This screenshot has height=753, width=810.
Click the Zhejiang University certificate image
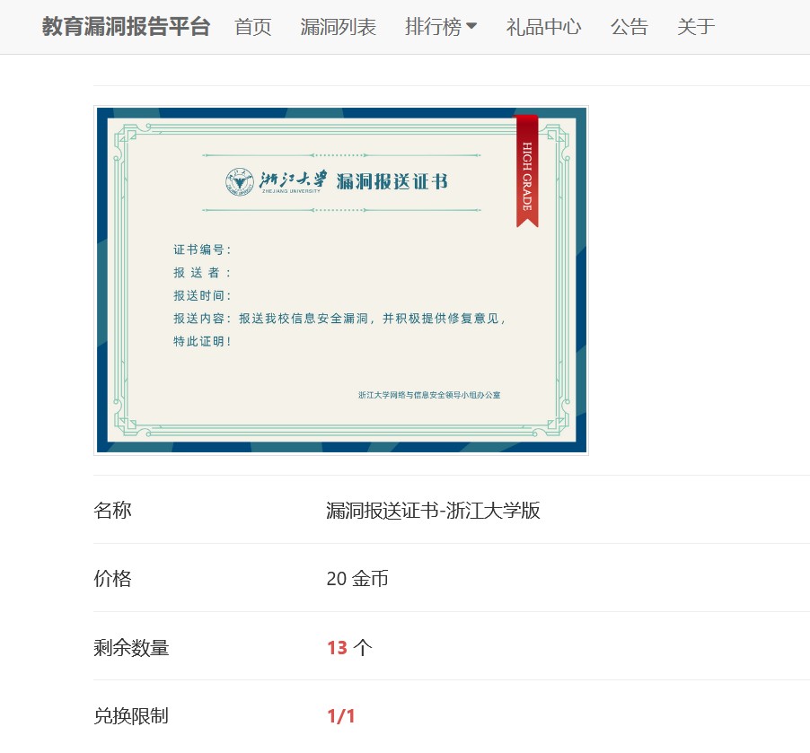click(x=341, y=280)
